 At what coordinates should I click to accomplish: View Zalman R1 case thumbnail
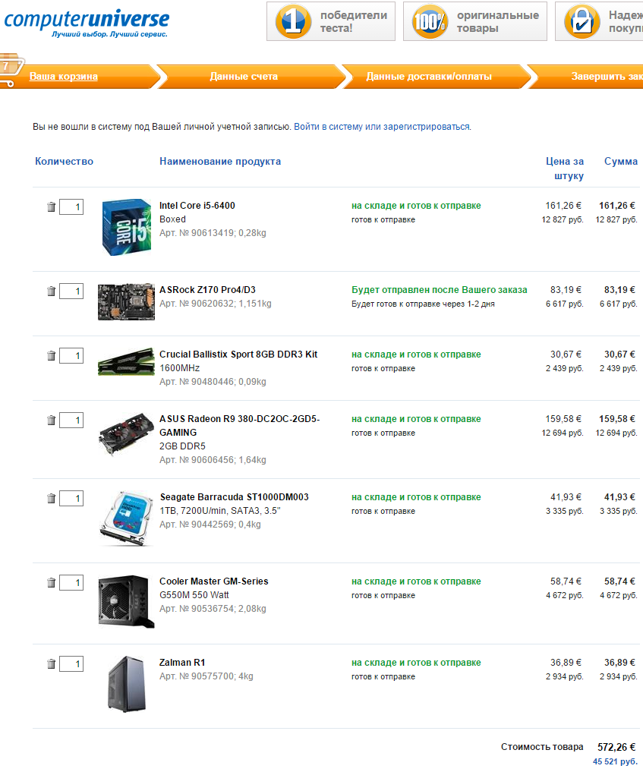click(127, 684)
